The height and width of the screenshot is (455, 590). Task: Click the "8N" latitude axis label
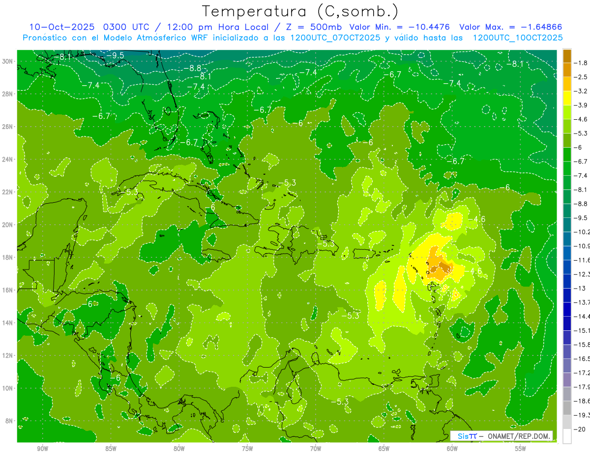click(8, 421)
